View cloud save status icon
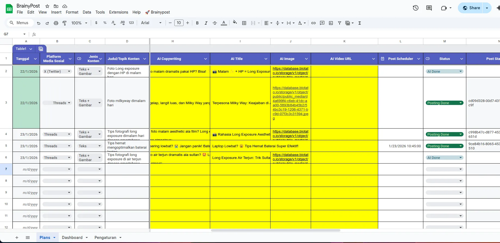 pos(65,6)
